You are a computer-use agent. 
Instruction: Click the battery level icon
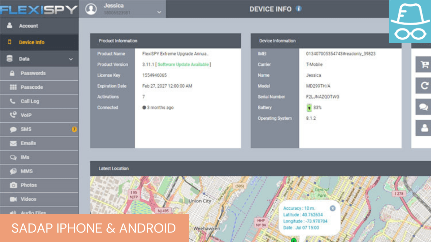click(309, 108)
